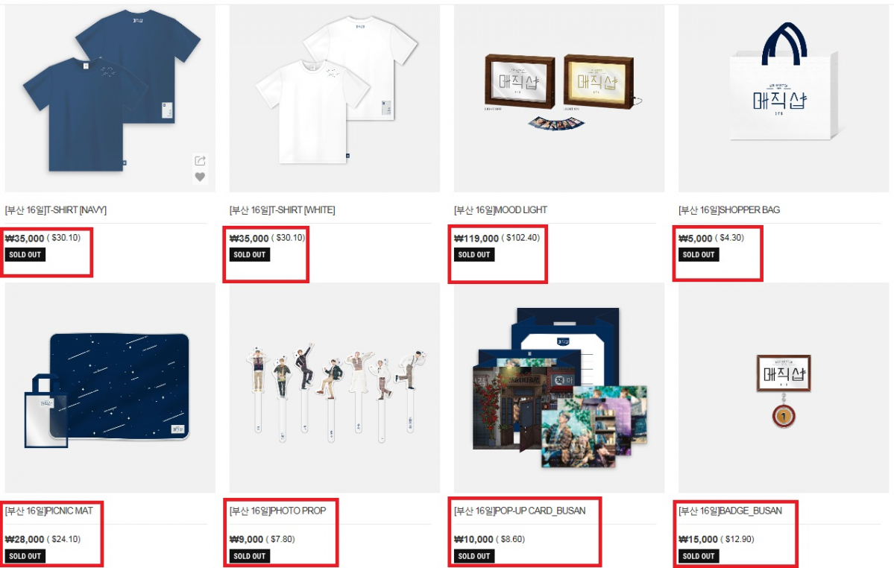Open the white T-shirt product image
Image resolution: width=894 pixels, height=568 pixels.
335,98
